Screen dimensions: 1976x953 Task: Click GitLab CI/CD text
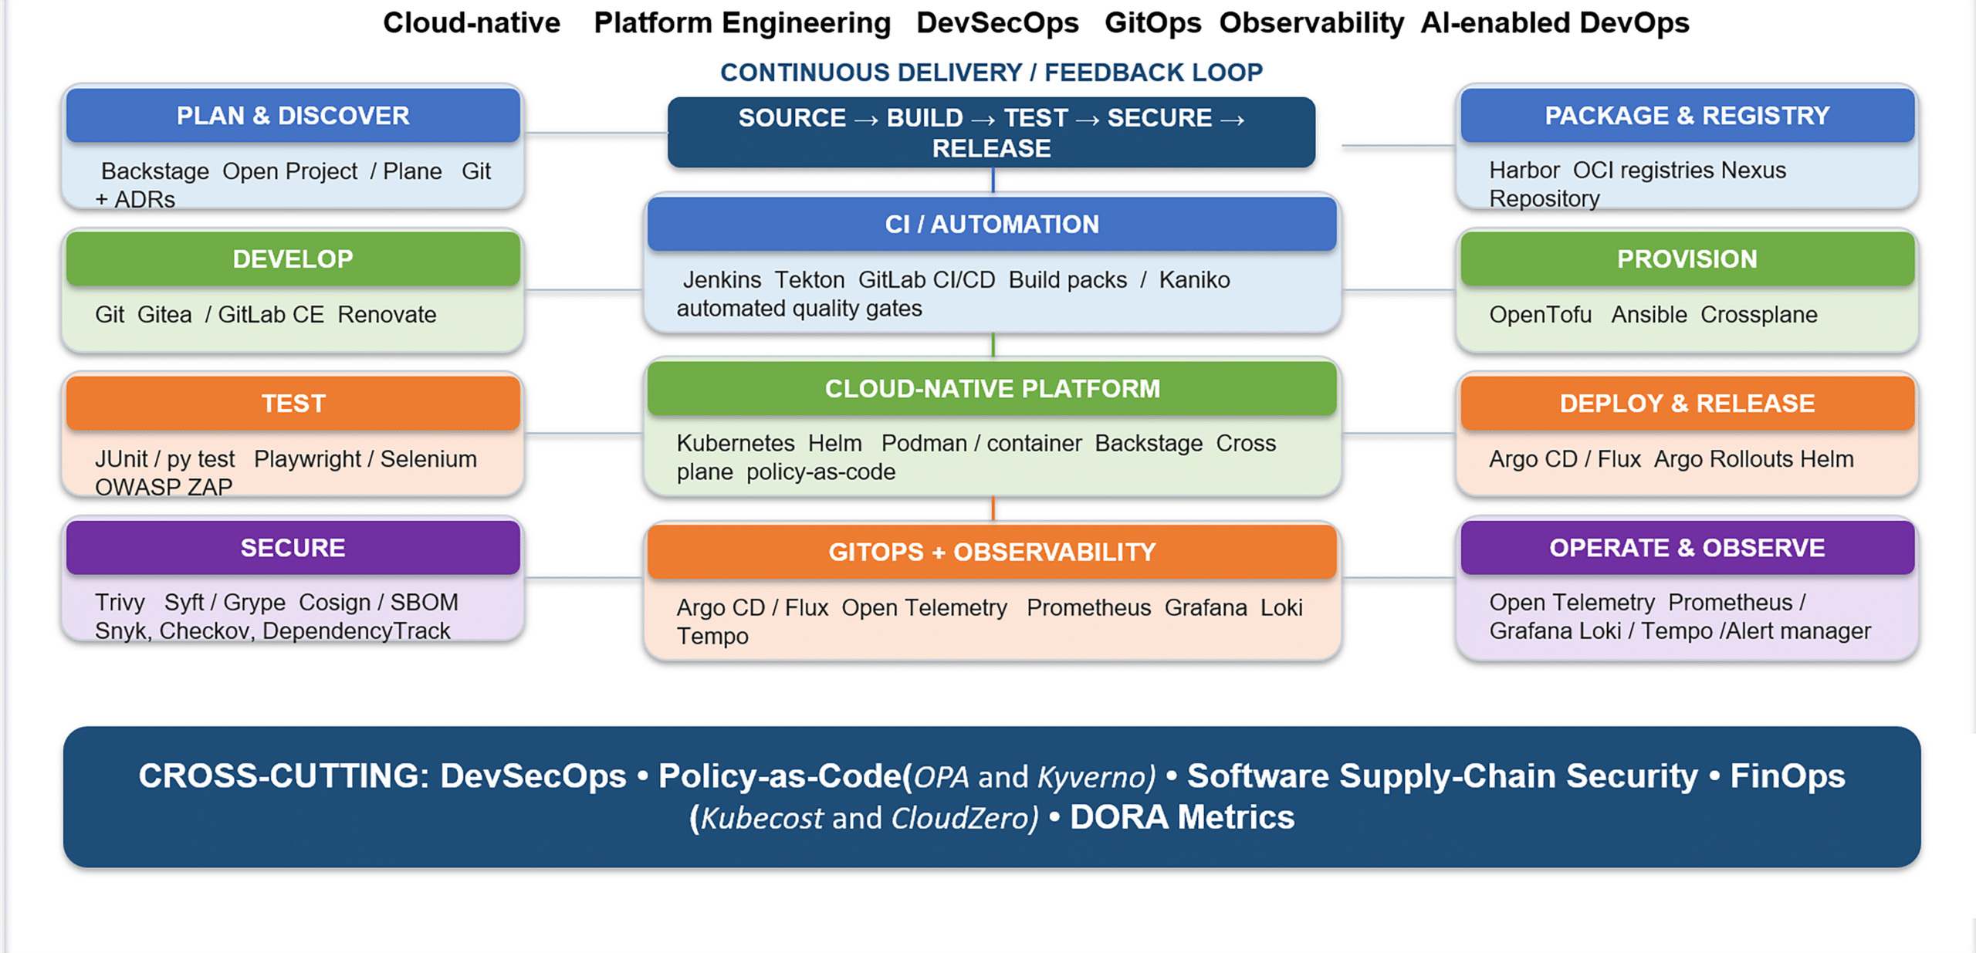pos(926,280)
